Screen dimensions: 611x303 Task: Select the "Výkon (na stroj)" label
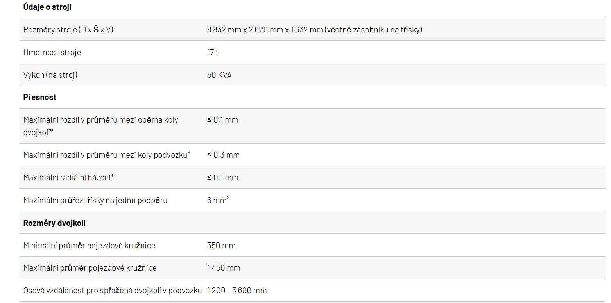click(50, 75)
